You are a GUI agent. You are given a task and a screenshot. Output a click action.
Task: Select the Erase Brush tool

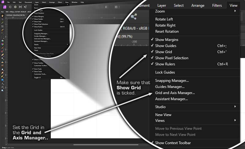(x=2, y=55)
